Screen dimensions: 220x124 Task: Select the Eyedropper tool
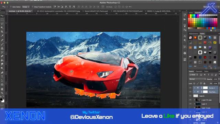click(x=2, y=36)
